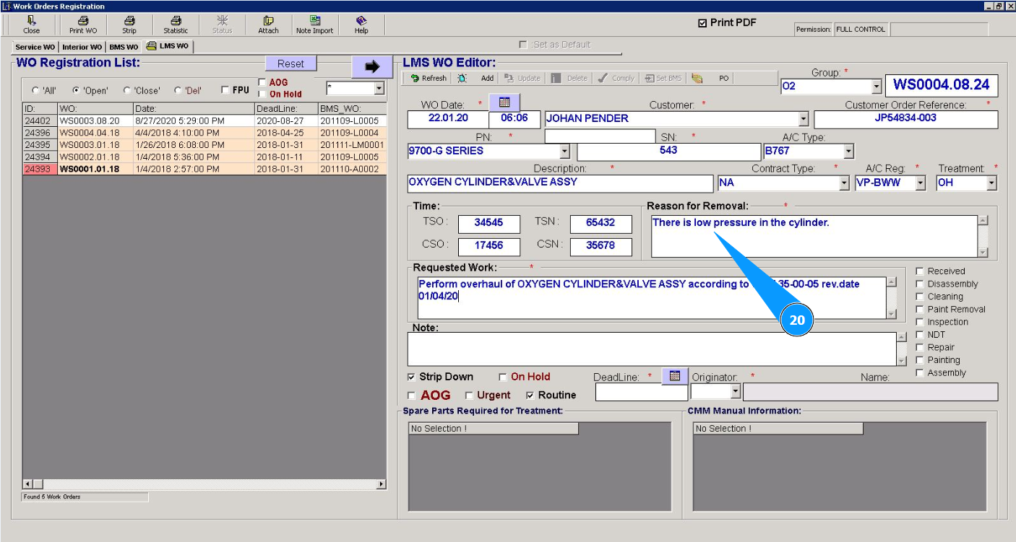1016x542 pixels.
Task: Select the 'All' radio filter
Action: 35,91
